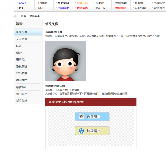Open the 数值模式 section
The image size is (166, 153).
click(140, 3)
